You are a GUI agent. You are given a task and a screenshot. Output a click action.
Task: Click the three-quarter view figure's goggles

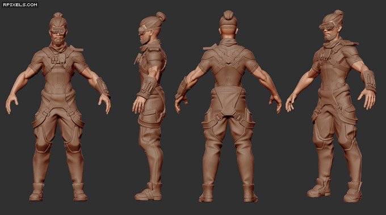329,25
